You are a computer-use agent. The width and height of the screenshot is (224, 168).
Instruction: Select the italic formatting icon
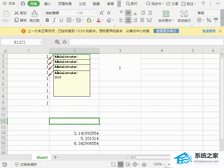(54, 20)
